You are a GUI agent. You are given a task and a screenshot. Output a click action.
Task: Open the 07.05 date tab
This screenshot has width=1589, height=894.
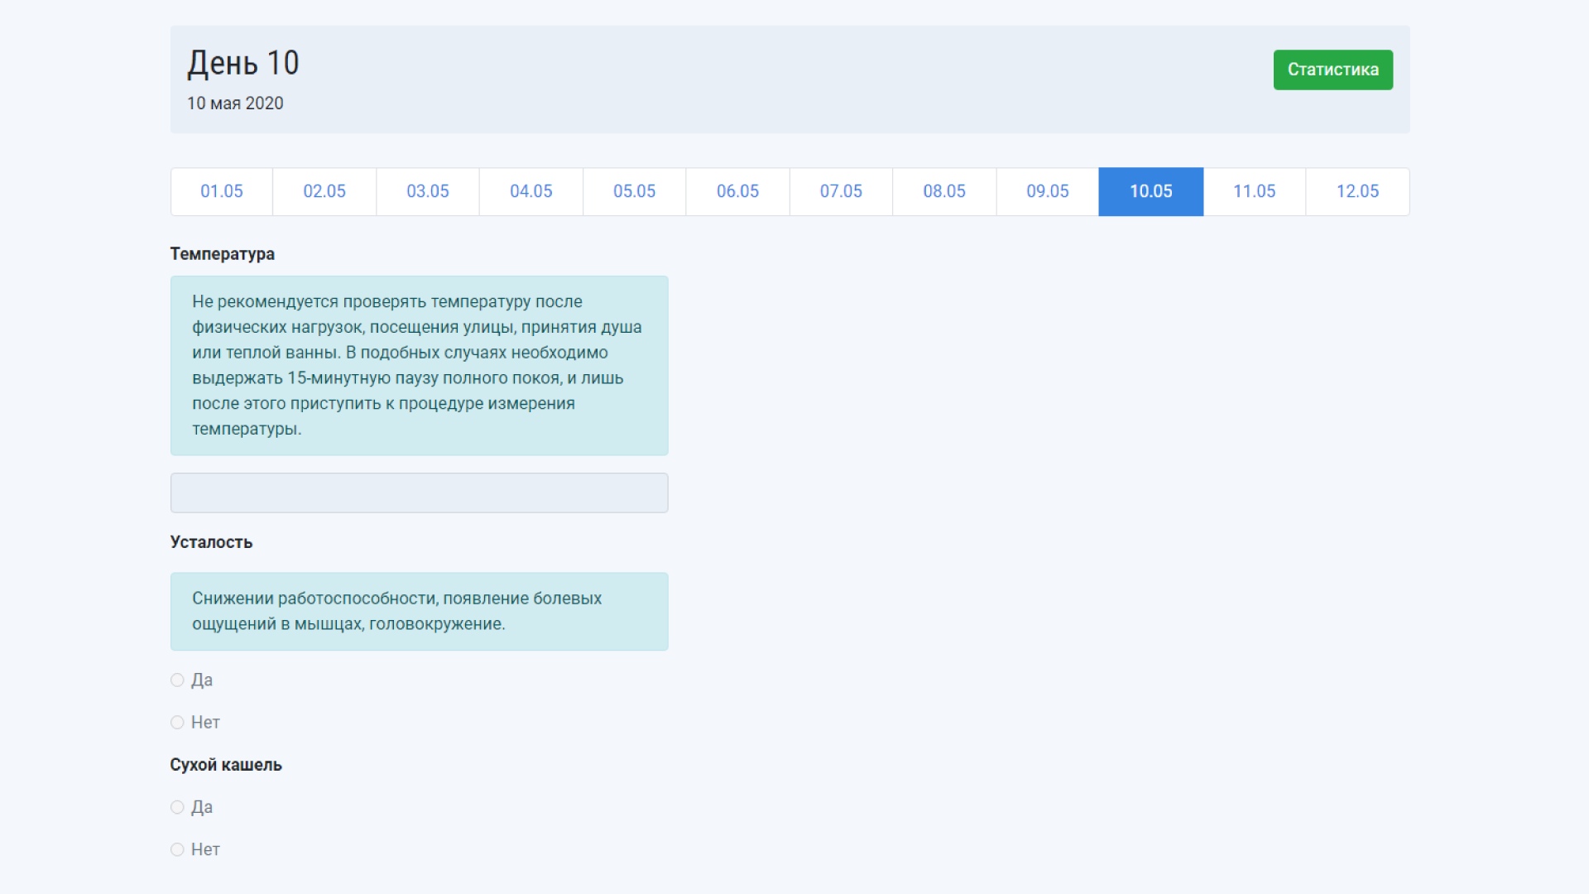(841, 191)
